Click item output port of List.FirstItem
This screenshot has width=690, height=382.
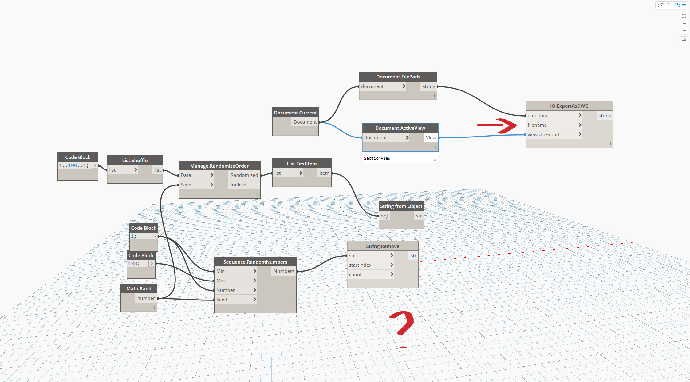pos(324,173)
